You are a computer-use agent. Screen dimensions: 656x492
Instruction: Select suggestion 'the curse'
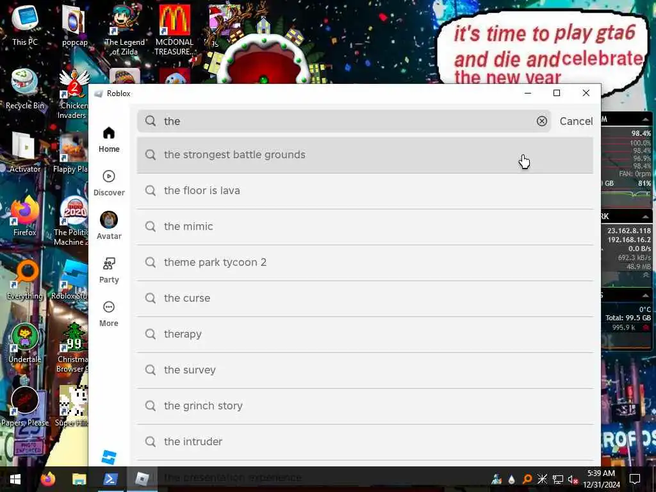(x=365, y=299)
